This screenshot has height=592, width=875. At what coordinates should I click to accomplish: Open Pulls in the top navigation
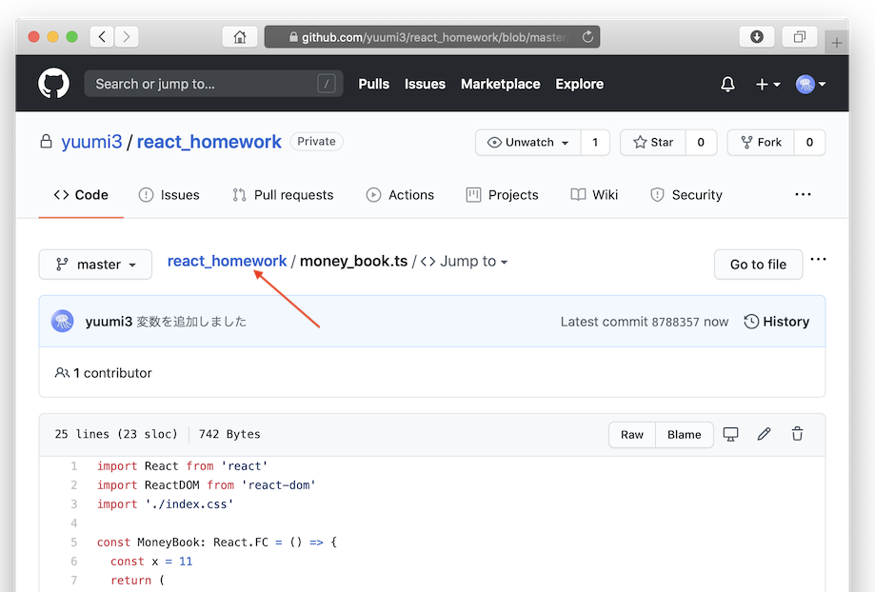374,85
